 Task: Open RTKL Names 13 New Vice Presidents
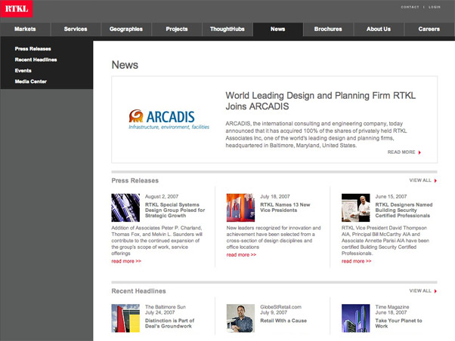point(285,207)
